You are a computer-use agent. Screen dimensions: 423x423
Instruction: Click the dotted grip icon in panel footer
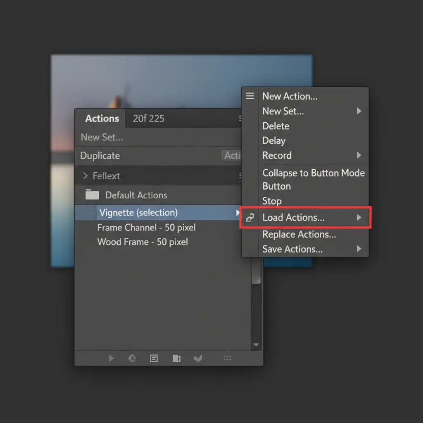(x=227, y=359)
